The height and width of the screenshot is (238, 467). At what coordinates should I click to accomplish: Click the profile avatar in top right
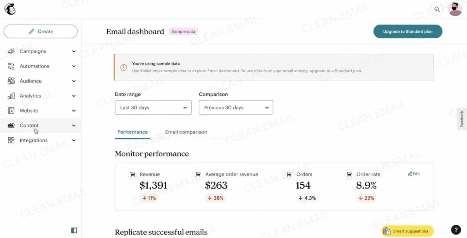coord(455,9)
